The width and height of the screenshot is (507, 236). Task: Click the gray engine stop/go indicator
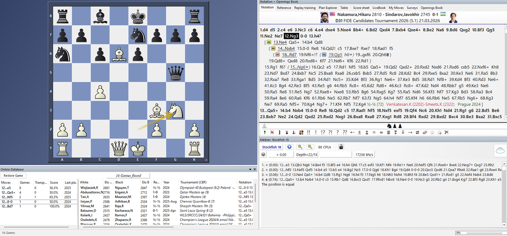click(x=263, y=155)
